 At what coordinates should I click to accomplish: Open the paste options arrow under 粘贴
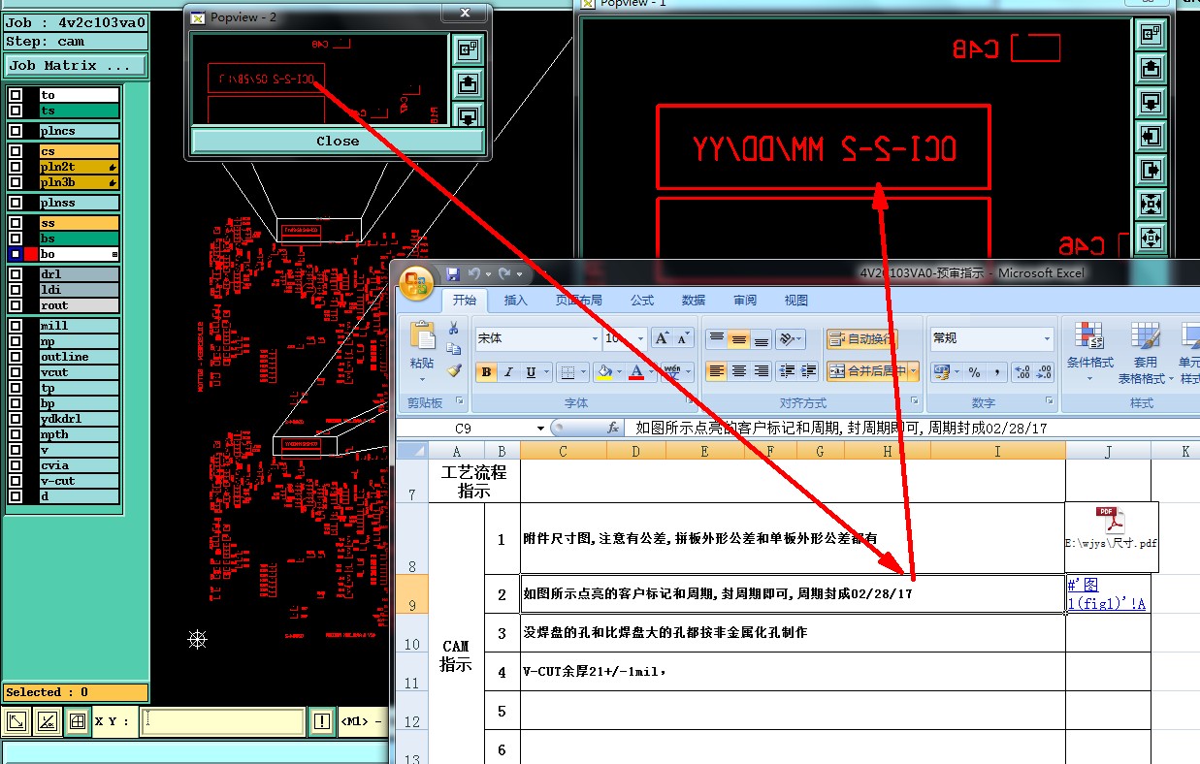422,378
